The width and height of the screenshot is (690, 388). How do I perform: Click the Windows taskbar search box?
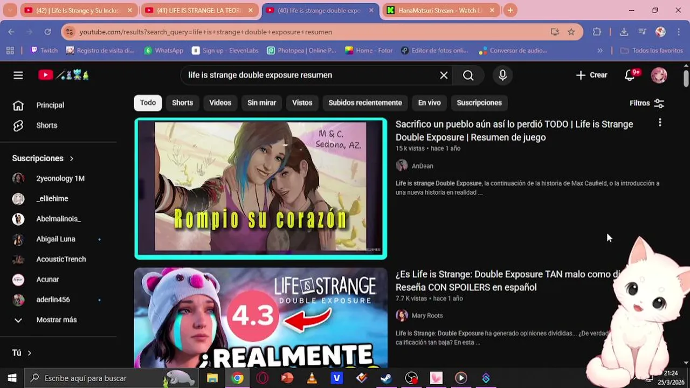coord(111,378)
